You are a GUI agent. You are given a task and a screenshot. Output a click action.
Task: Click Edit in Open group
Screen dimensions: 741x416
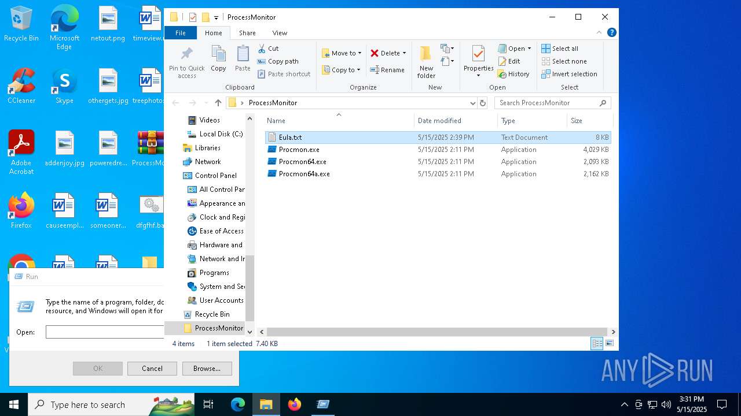pos(509,61)
